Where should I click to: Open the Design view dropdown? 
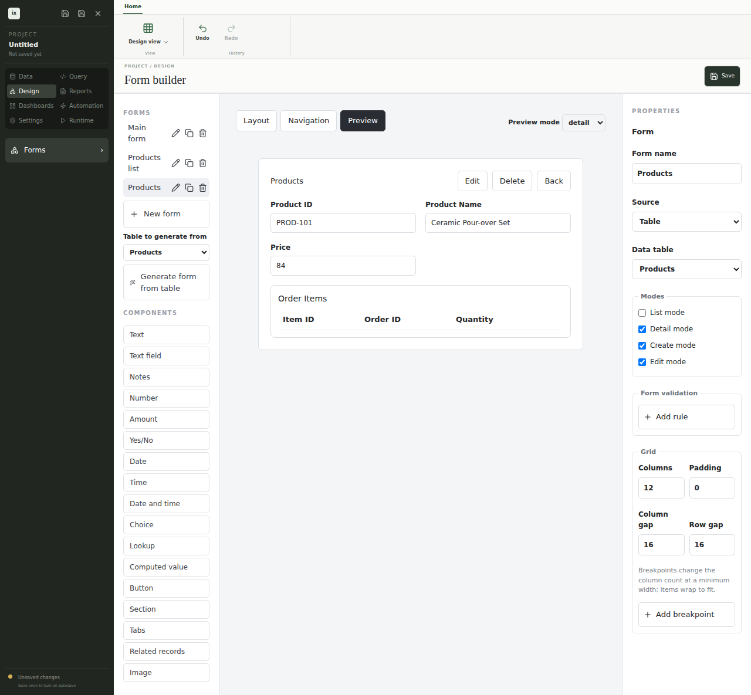(148, 34)
